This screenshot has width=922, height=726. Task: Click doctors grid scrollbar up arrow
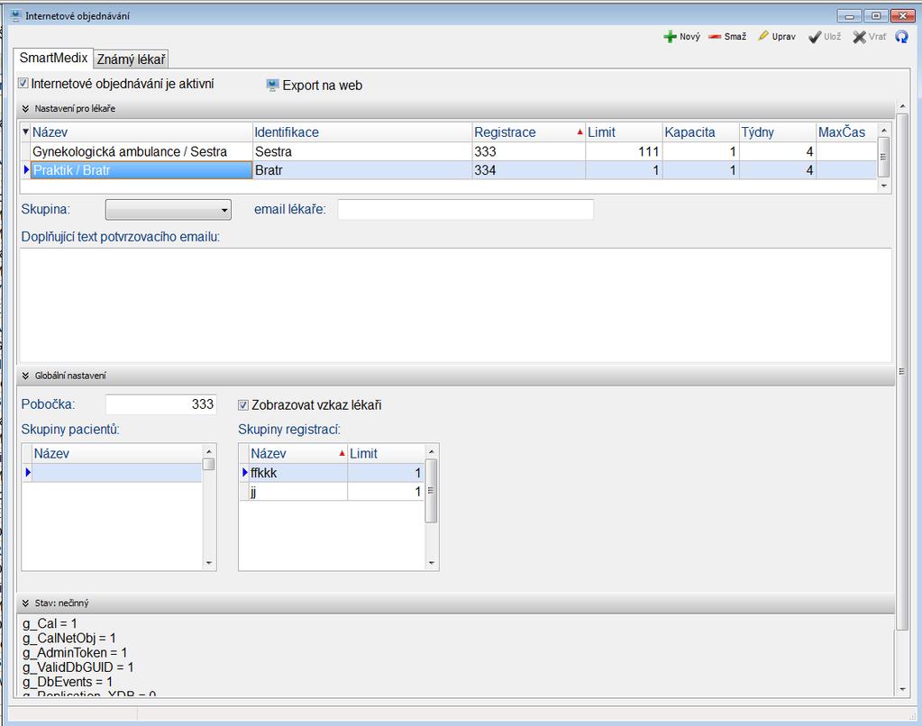point(884,130)
